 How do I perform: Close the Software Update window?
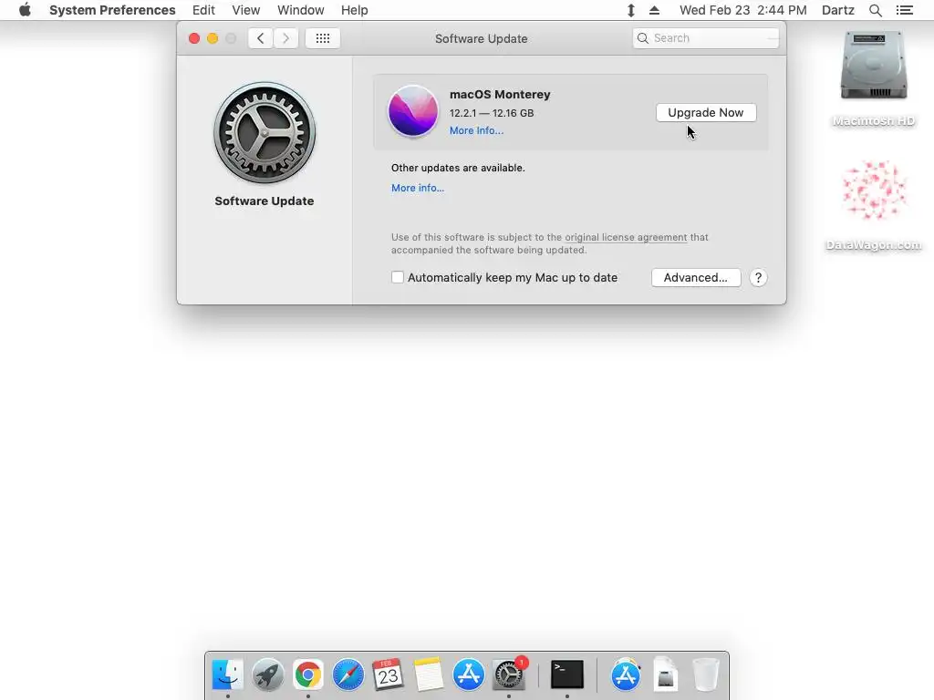tap(194, 38)
